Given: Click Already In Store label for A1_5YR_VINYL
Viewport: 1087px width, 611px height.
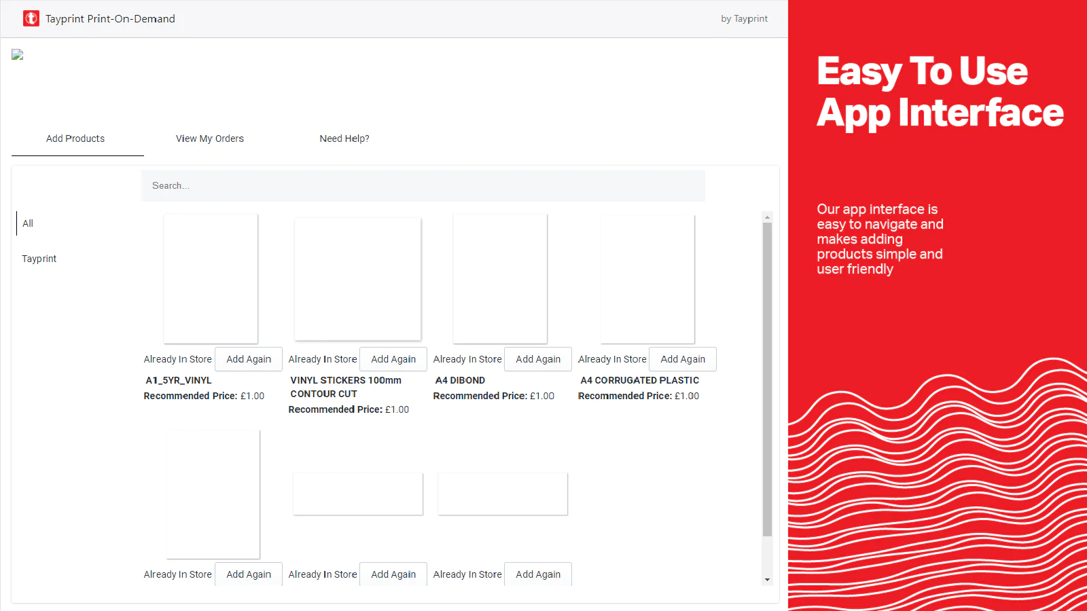Looking at the screenshot, I should 178,359.
